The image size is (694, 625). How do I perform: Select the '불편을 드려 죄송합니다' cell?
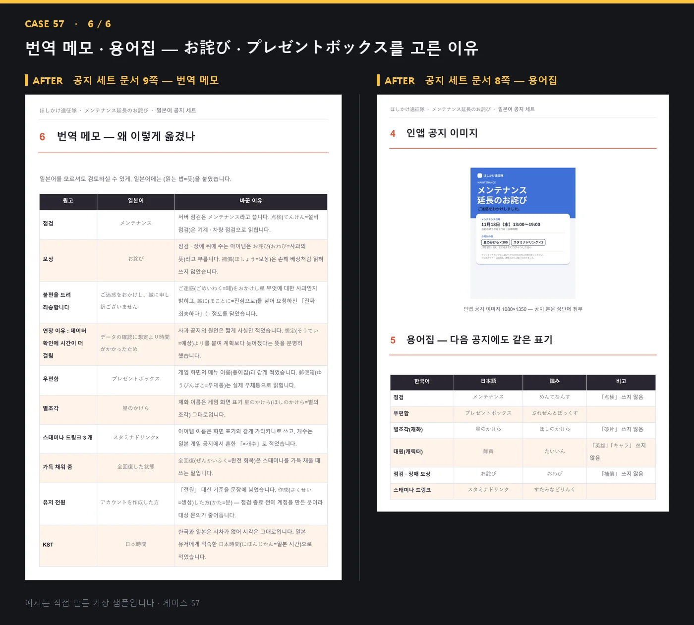[x=68, y=301]
